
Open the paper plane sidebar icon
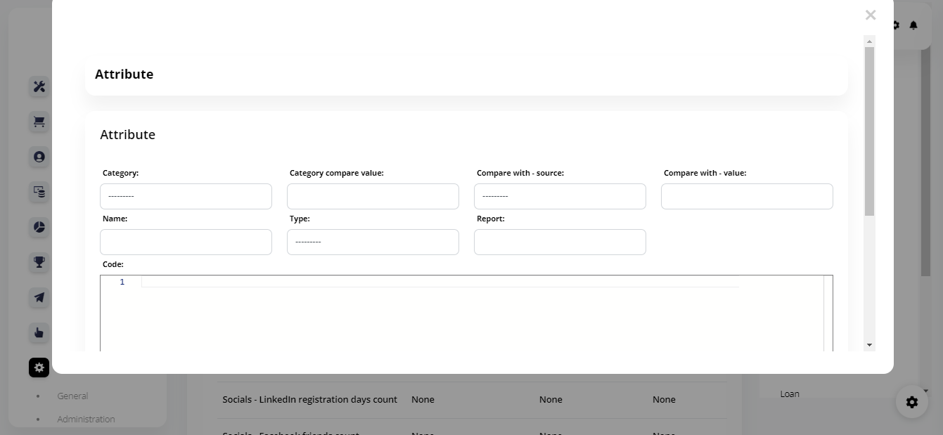[x=39, y=297]
